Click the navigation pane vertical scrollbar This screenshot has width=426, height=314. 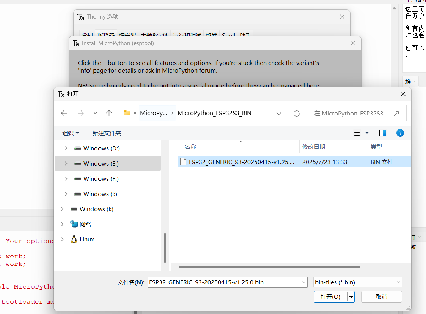(x=165, y=248)
